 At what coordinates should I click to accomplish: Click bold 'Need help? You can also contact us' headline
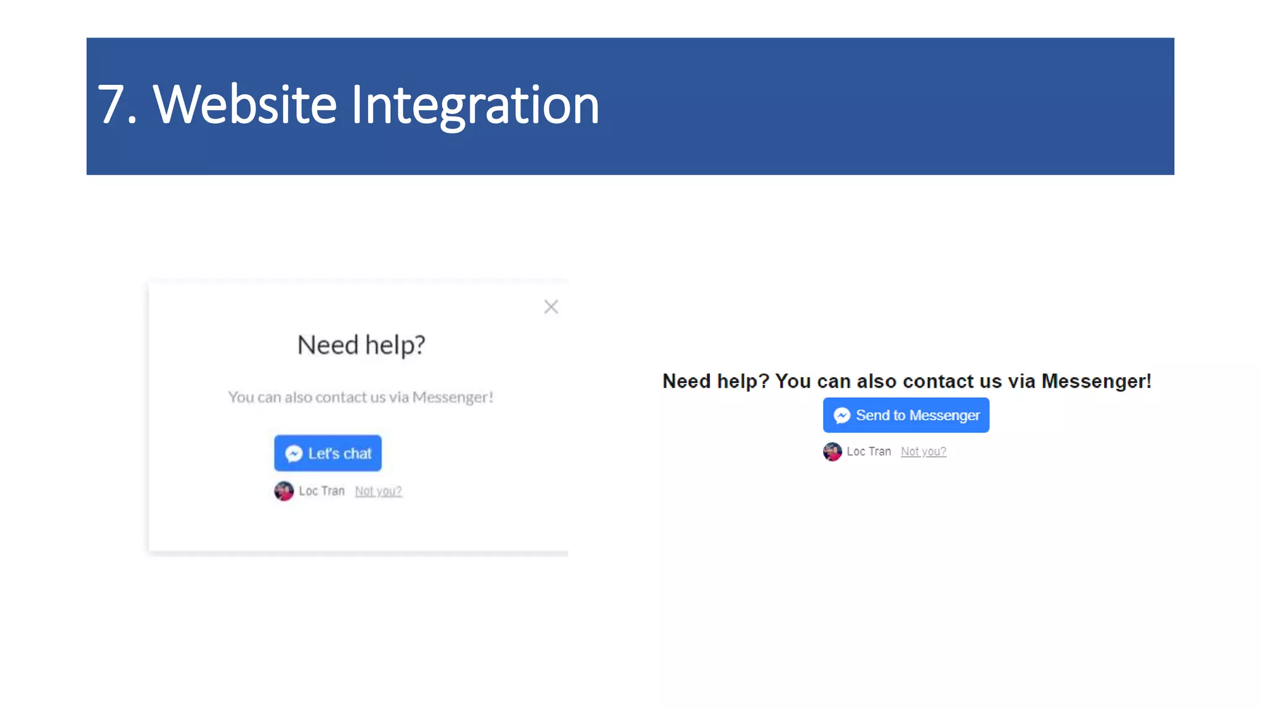[906, 382]
